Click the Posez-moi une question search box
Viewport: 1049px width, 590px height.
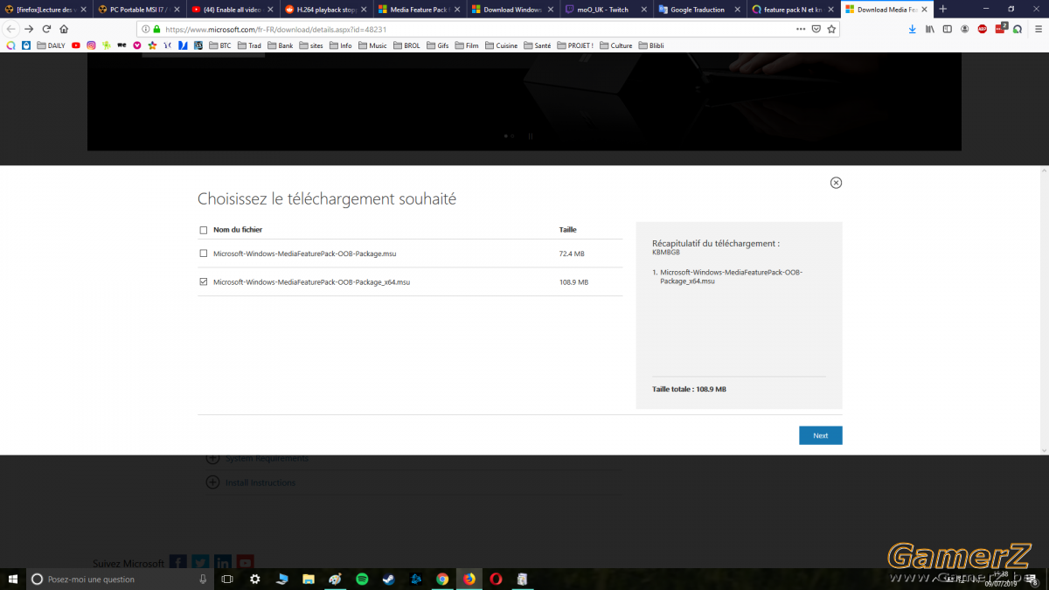[x=120, y=579]
